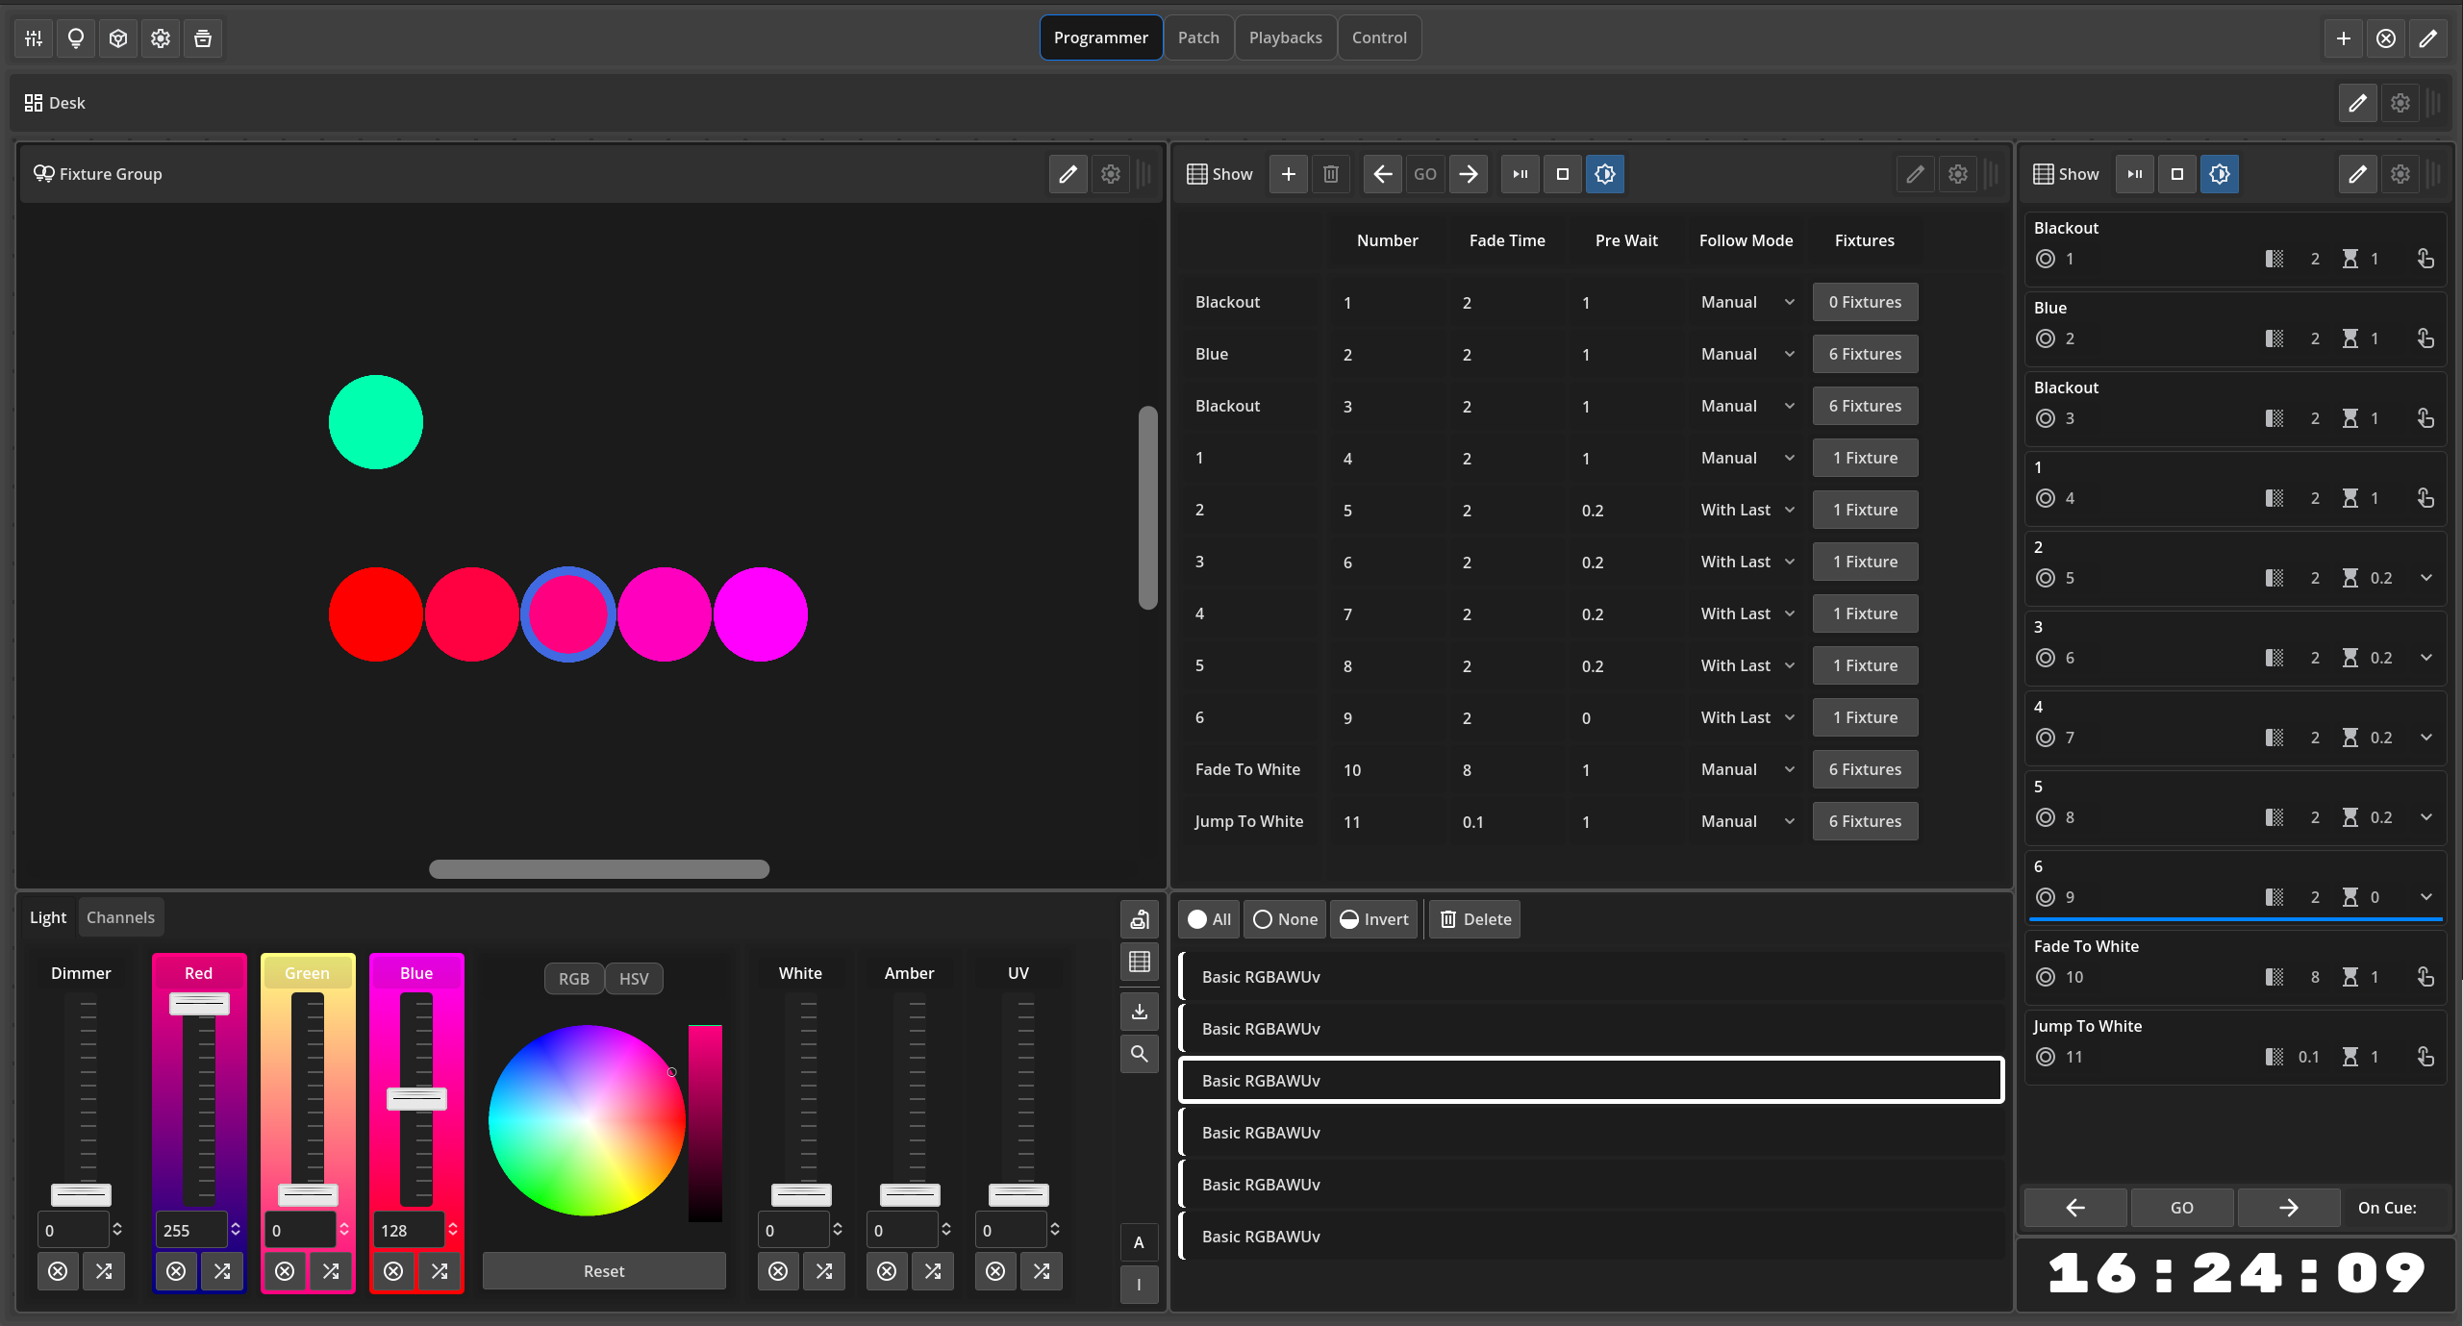Image resolution: width=2463 pixels, height=1326 pixels.
Task: Click the add cue plus icon
Action: pos(1288,174)
